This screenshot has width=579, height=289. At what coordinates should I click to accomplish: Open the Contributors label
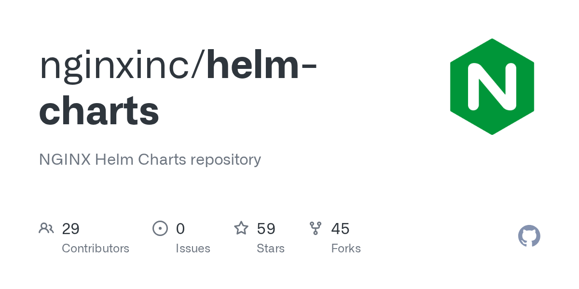click(x=96, y=249)
